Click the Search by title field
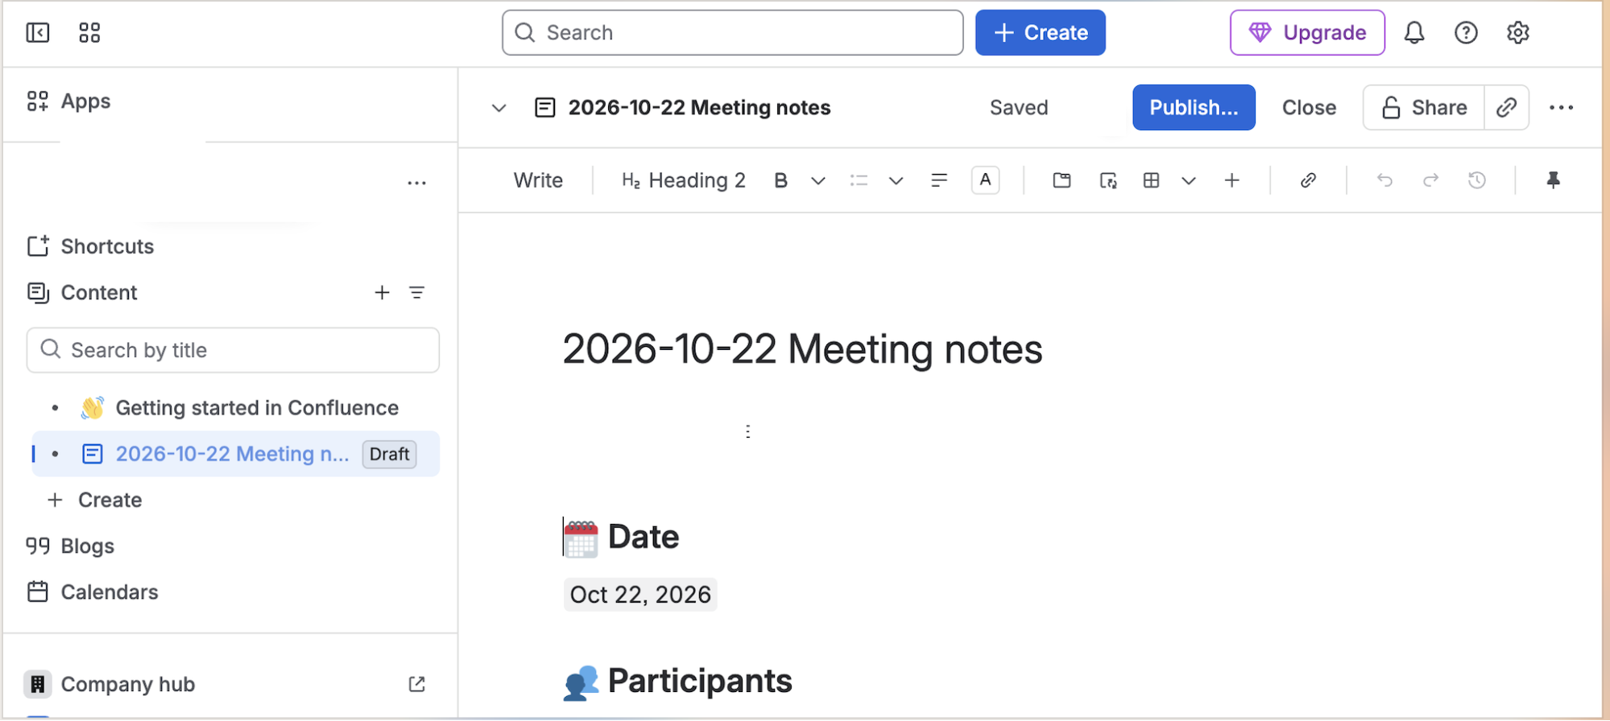 233,350
